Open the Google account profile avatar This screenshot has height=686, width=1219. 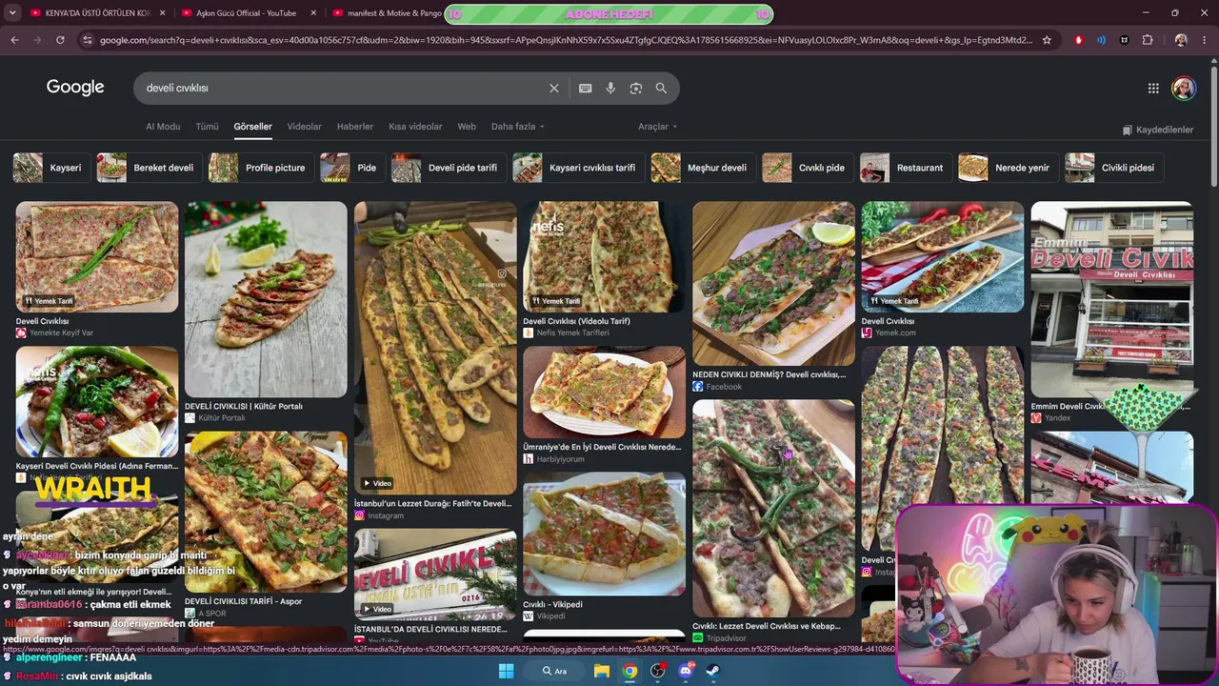click(x=1184, y=88)
